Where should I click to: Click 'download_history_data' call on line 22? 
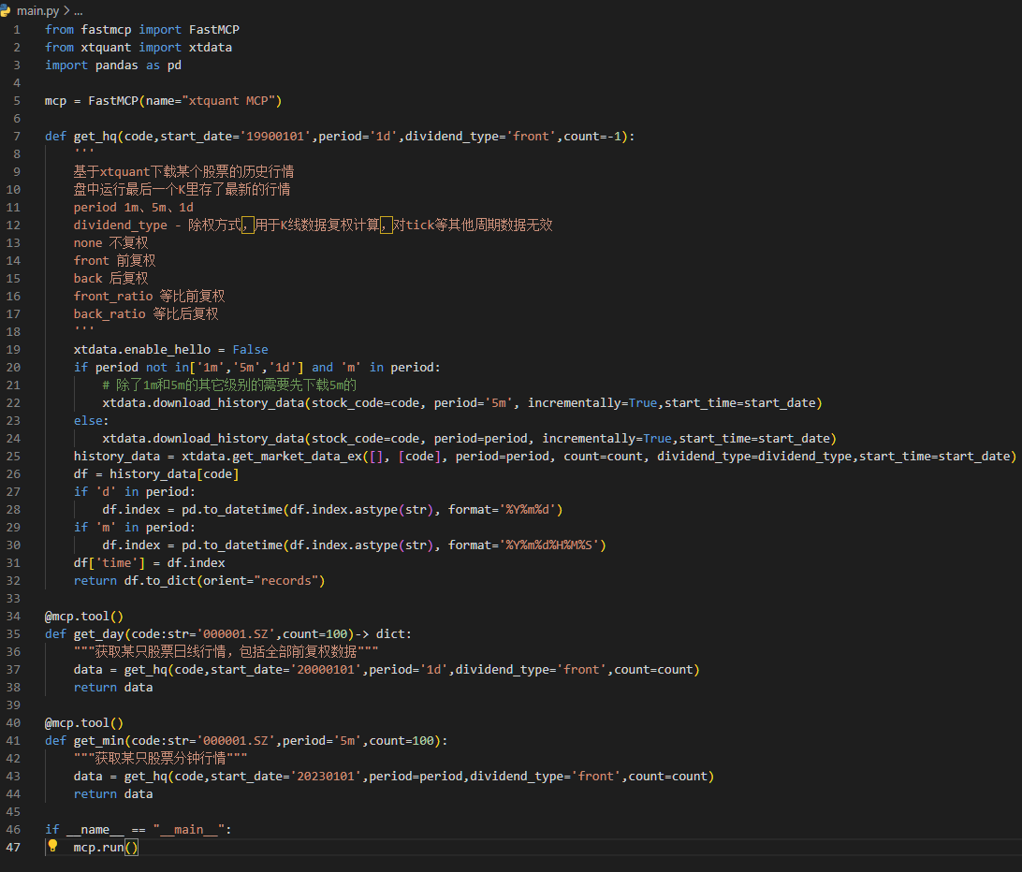(228, 402)
